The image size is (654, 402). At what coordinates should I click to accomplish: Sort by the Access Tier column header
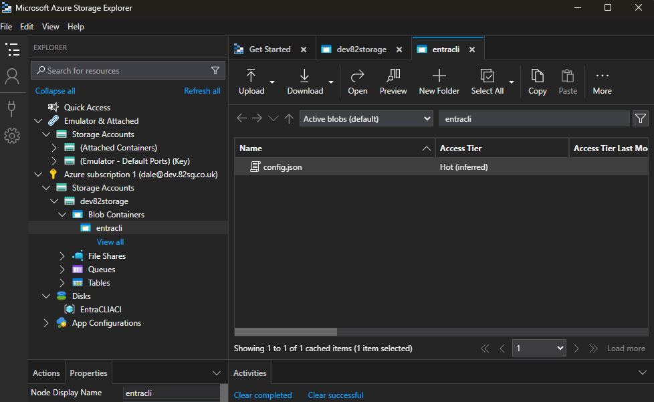502,148
